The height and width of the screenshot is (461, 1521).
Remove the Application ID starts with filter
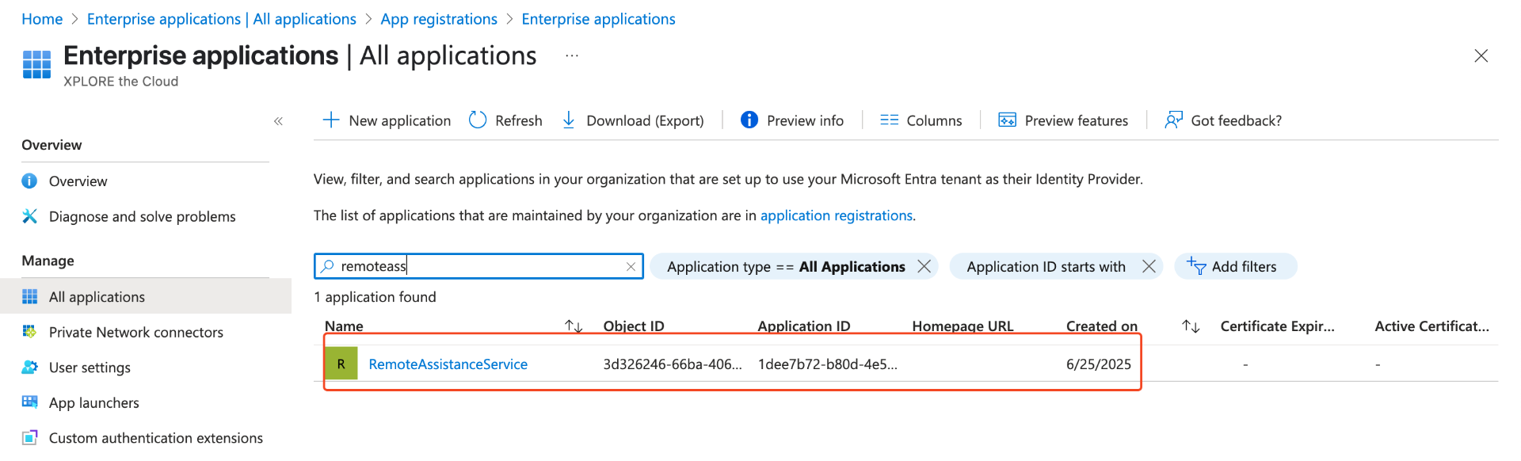pos(1149,267)
